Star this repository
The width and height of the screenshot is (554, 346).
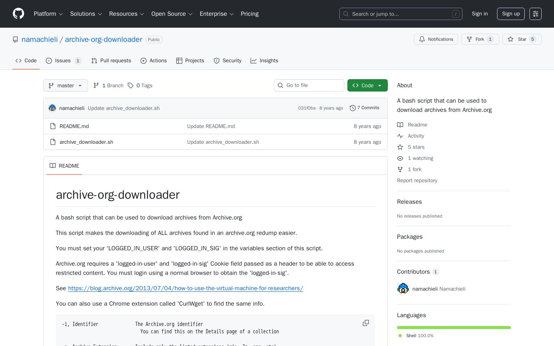click(522, 39)
